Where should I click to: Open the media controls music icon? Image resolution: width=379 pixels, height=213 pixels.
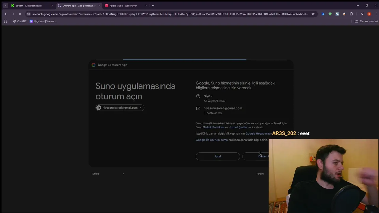[x=362, y=14]
